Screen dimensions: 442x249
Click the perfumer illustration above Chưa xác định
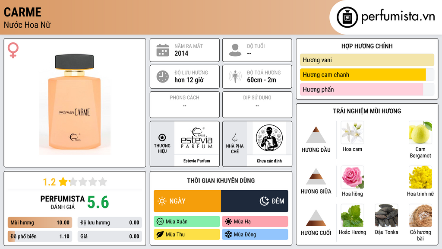269,138
